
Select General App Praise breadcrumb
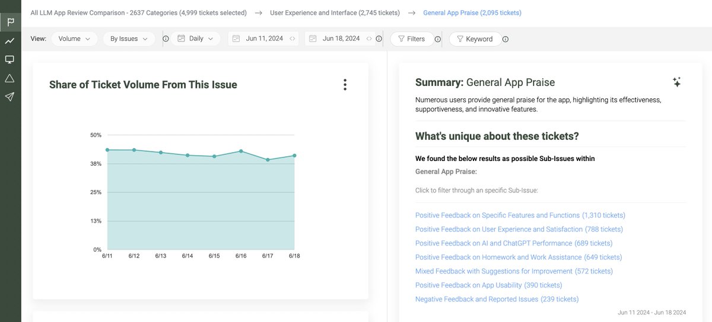point(472,12)
